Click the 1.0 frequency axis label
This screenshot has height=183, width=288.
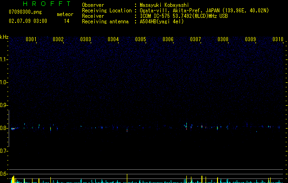(3, 82)
